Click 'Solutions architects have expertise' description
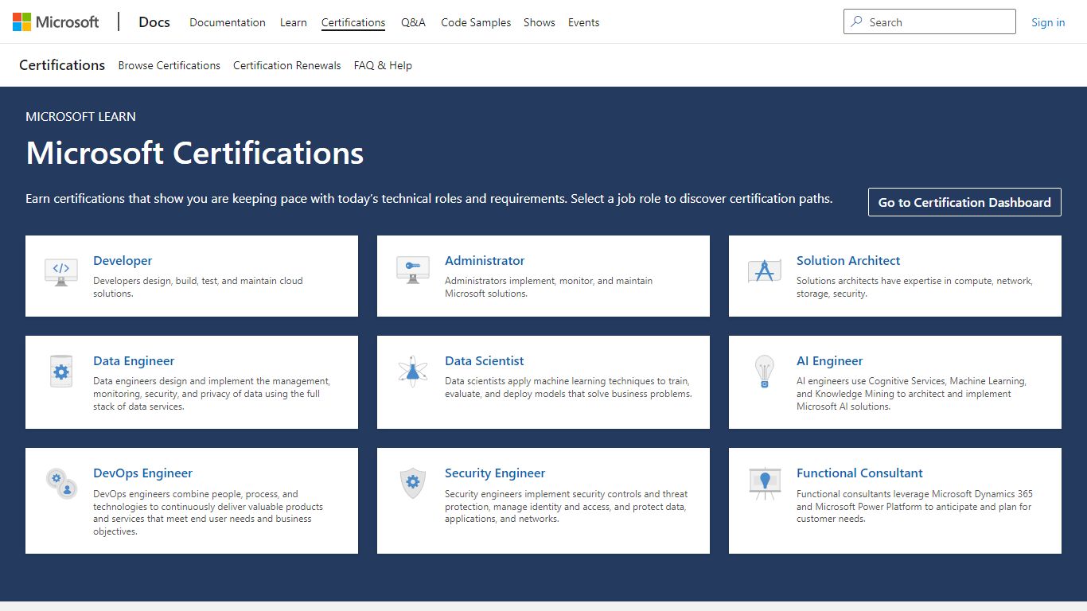Viewport: 1087px width, 611px height. [914, 287]
